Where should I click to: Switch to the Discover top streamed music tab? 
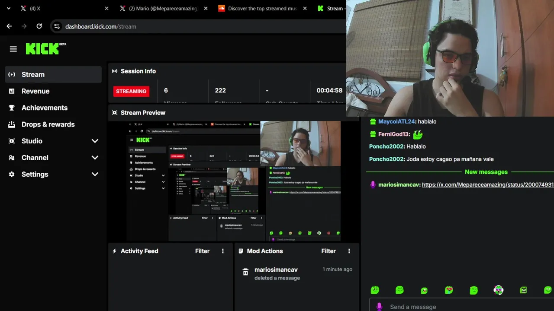[262, 8]
